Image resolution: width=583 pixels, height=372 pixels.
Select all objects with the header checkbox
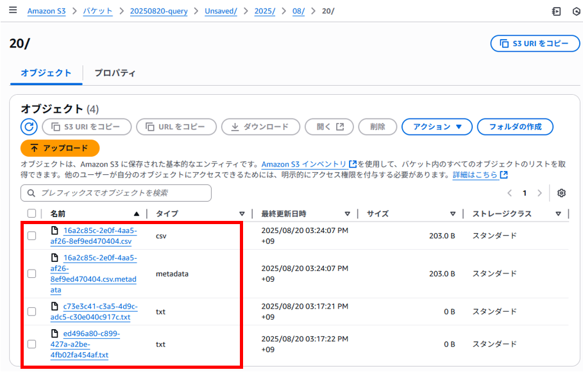(32, 213)
